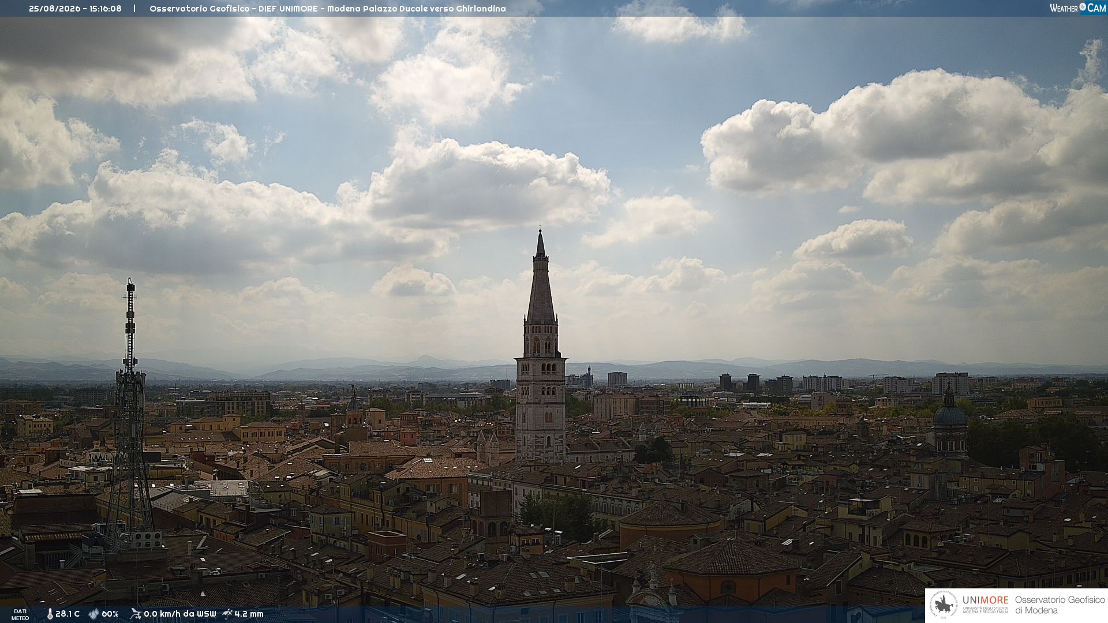Click the 28.1 C temperature reading
Screen dimensions: 1108x623
click(68, 614)
